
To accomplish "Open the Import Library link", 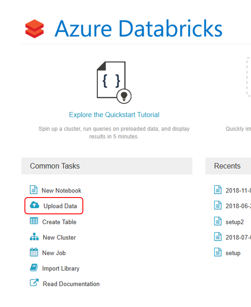I will click(61, 269).
